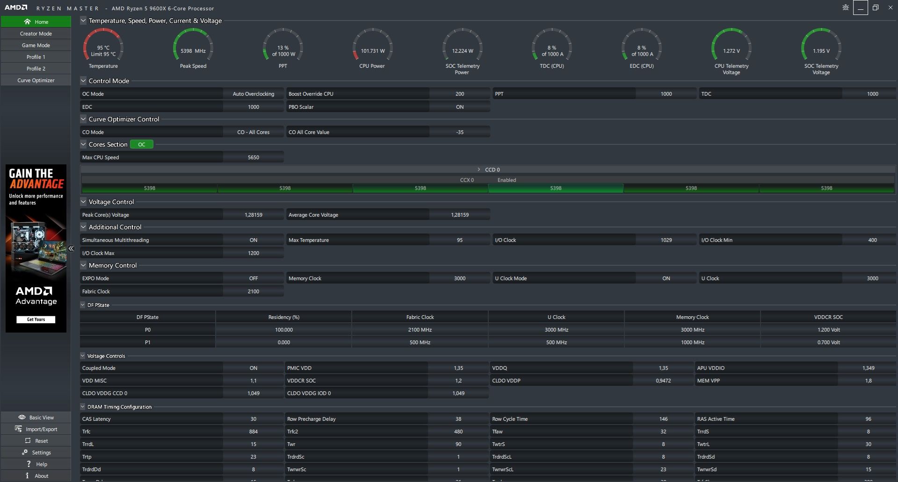Collapse the sidebar with the double-chevron icon
Viewport: 898px width, 482px height.
click(71, 248)
